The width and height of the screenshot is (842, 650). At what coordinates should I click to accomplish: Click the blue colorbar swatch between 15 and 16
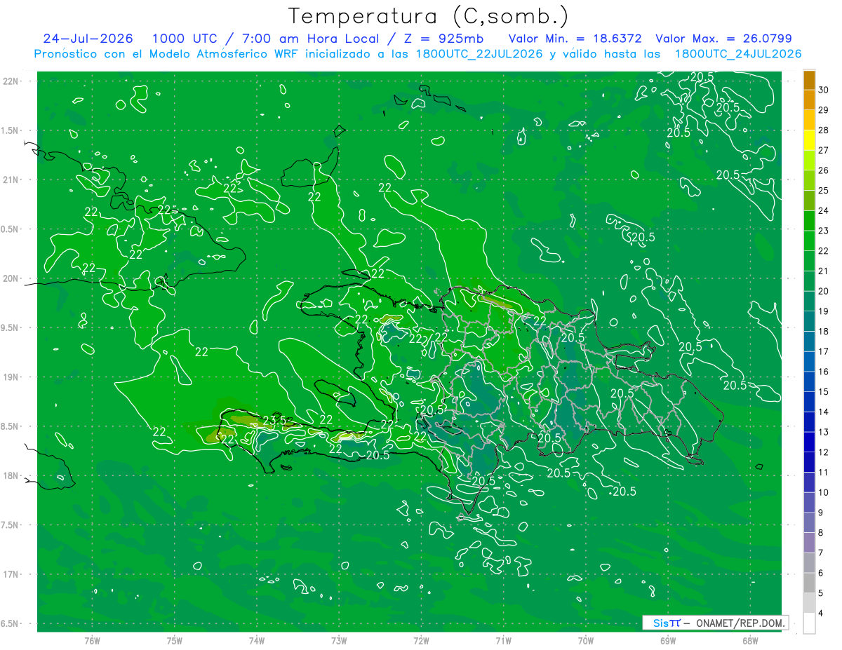(810, 382)
